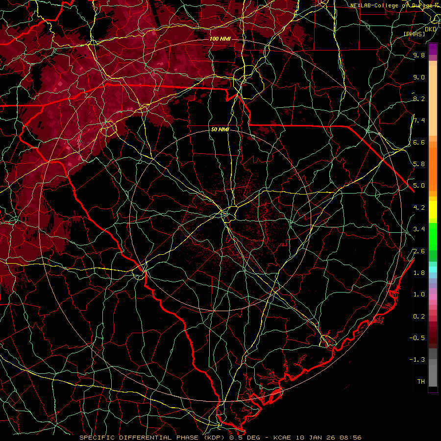
Task: Click the -0.5 value on the color scale
Action: 417,338
